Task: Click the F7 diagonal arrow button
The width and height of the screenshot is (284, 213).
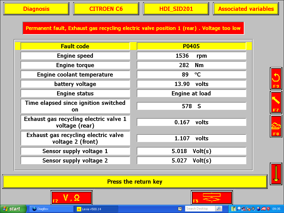Action: [276, 102]
